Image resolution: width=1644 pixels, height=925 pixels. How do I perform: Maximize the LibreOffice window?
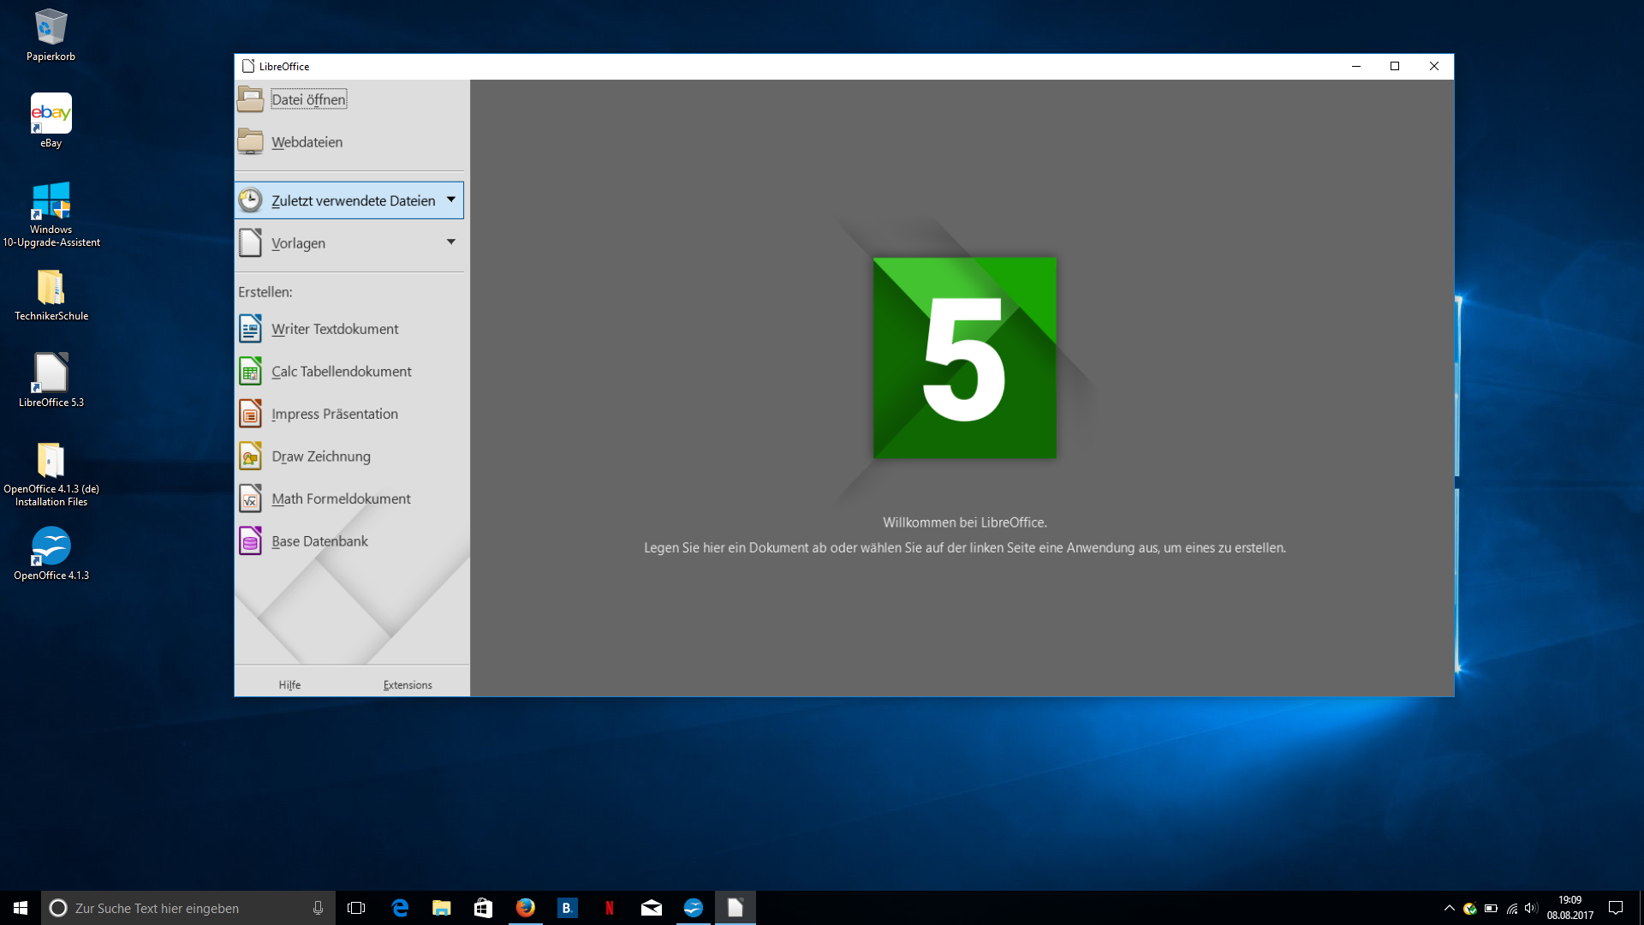click(1395, 66)
